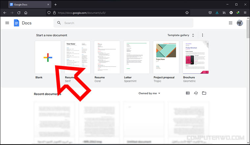250x145 pixels.
Task: Open the Google apps grid launcher
Action: [x=230, y=23]
